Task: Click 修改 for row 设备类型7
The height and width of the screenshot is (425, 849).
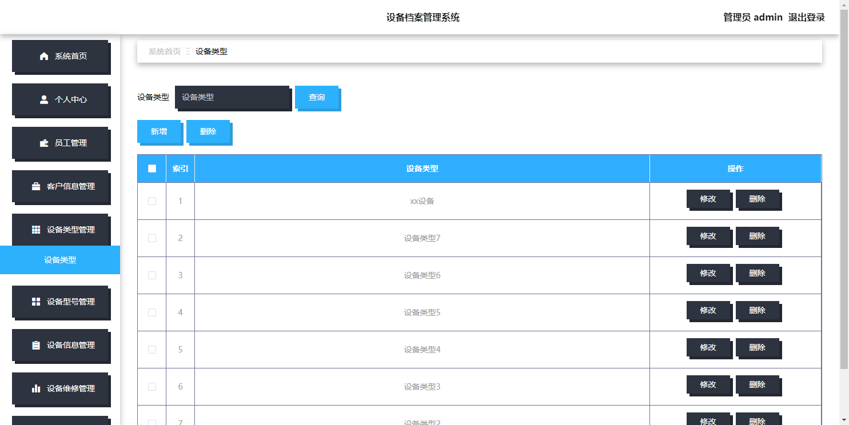Action: [708, 236]
